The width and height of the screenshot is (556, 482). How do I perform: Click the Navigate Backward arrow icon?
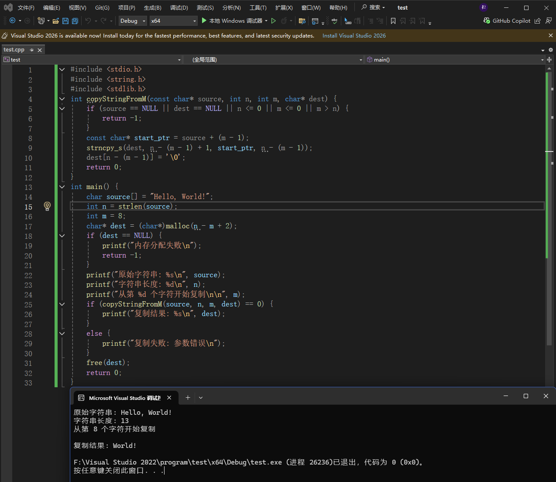pos(12,21)
